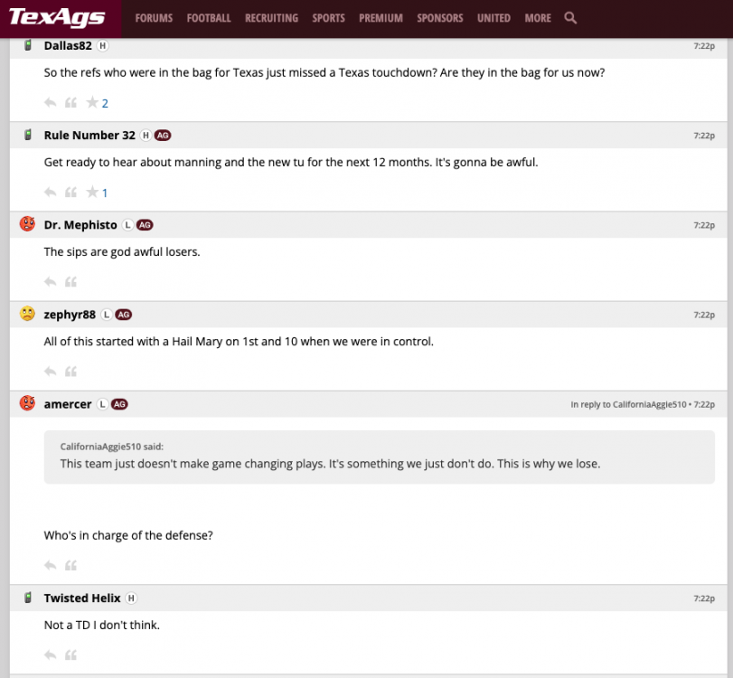
Task: Click reply arrow under Dr. Mephisto's post
Action: (x=51, y=282)
